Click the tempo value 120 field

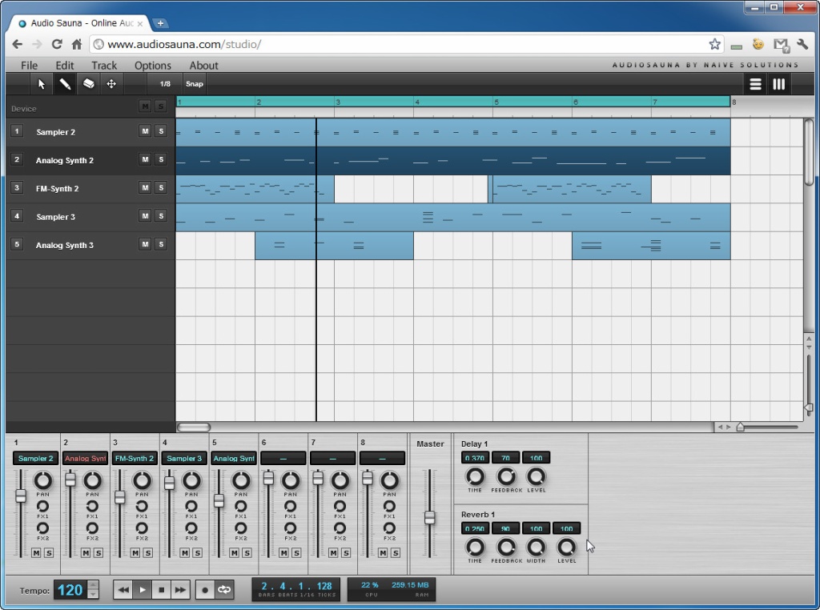[x=70, y=590]
